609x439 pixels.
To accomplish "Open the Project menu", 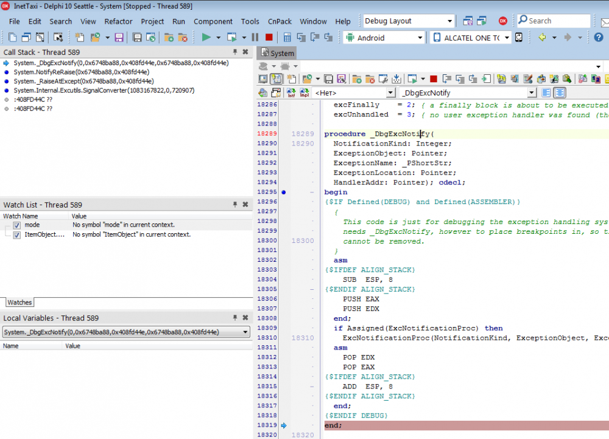I will coord(152,21).
